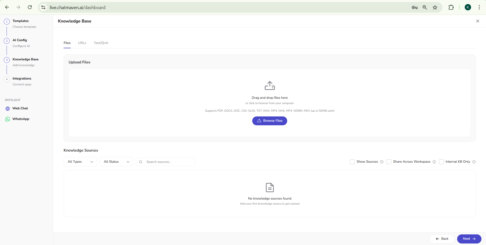The image size is (486, 245).
Task: Click the Browse Files button
Action: (269, 121)
